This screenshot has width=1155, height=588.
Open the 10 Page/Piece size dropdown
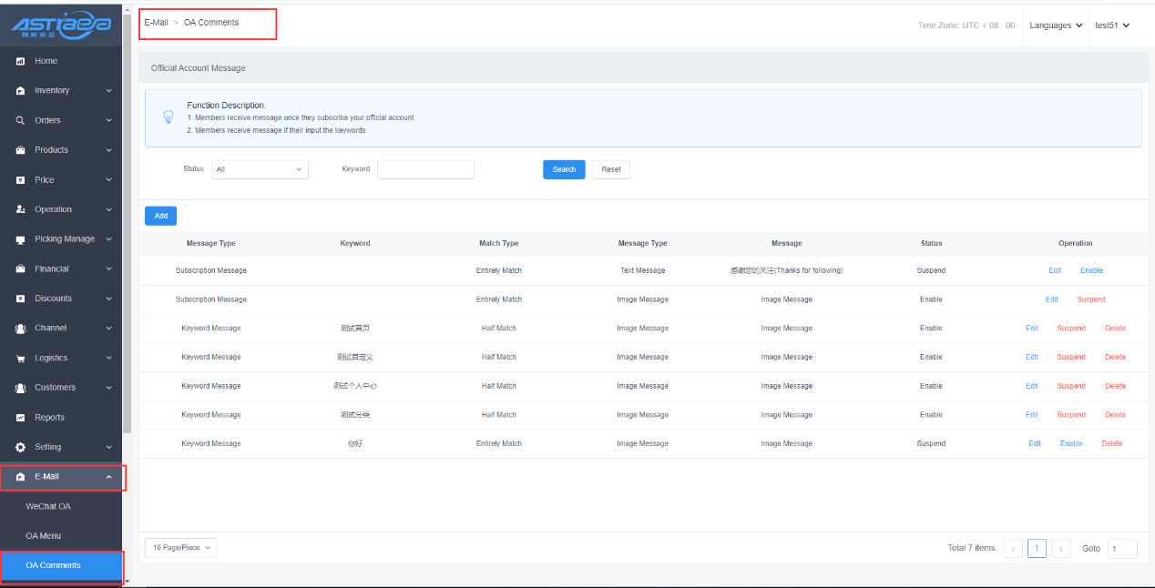[x=180, y=547]
